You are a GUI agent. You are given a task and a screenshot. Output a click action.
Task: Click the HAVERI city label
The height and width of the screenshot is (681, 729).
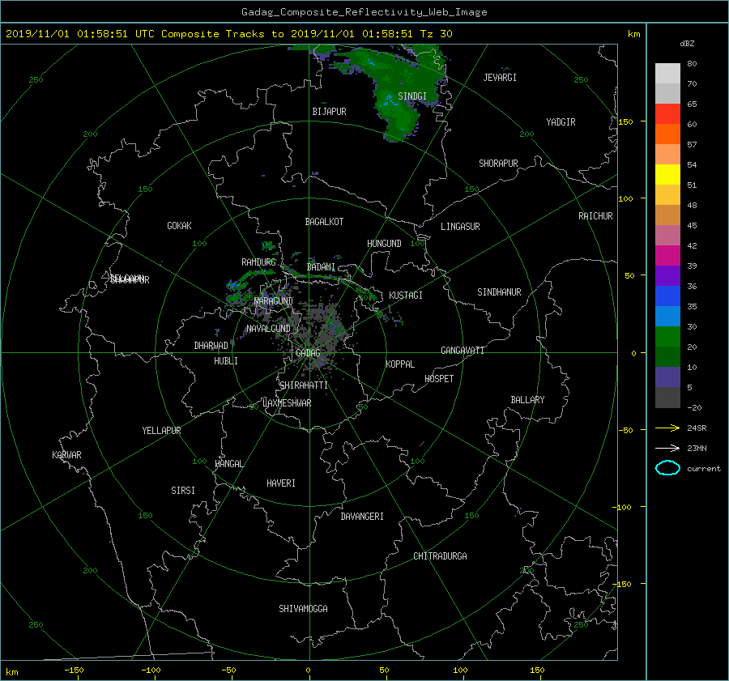point(281,483)
